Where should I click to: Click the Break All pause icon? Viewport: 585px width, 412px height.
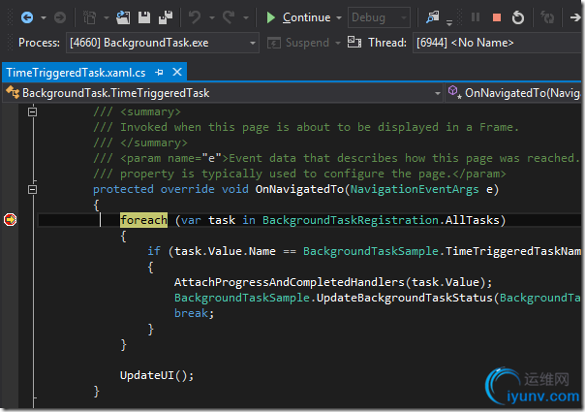click(x=476, y=17)
